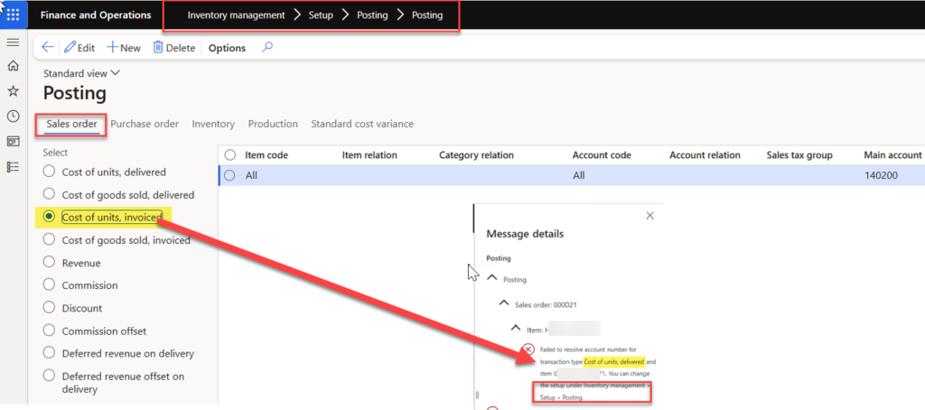Click the Category relation column header
Viewport: 925px width, 410px height.
(x=476, y=155)
